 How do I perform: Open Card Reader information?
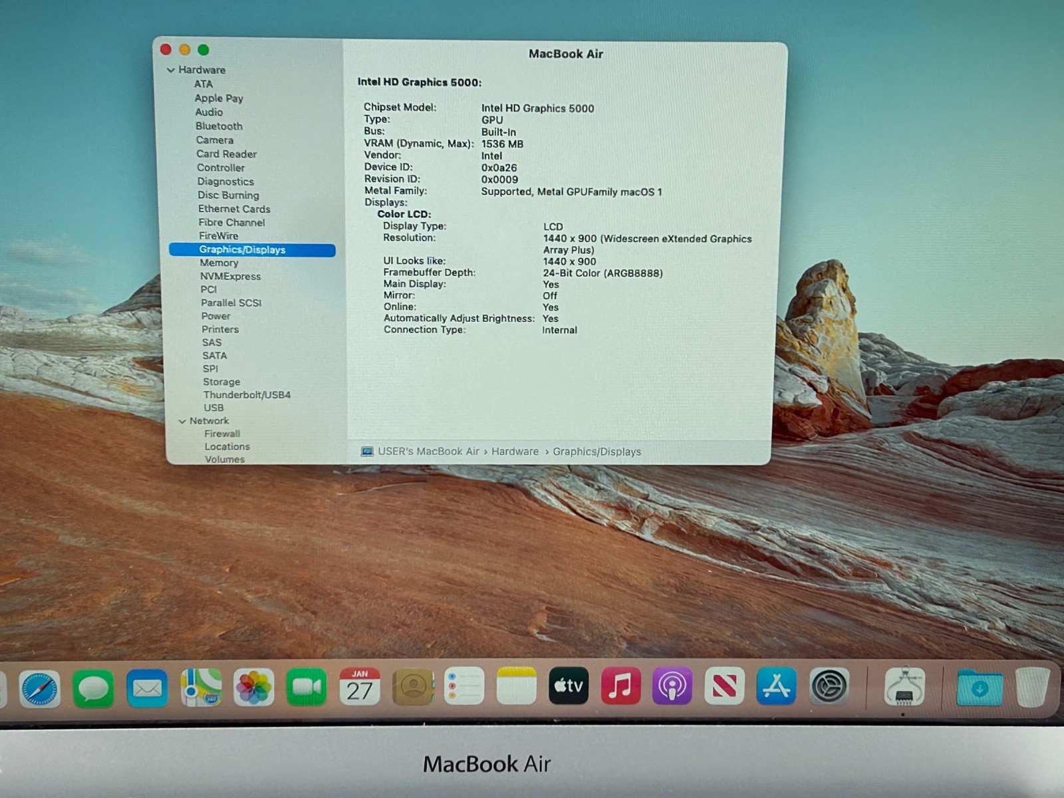pyautogui.click(x=227, y=154)
